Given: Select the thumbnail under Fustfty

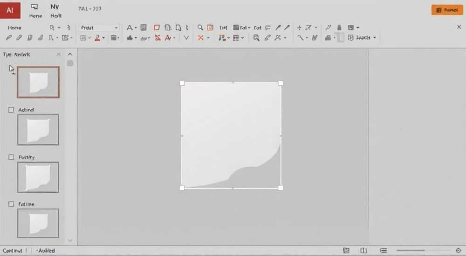Looking at the screenshot, I should click(x=38, y=177).
